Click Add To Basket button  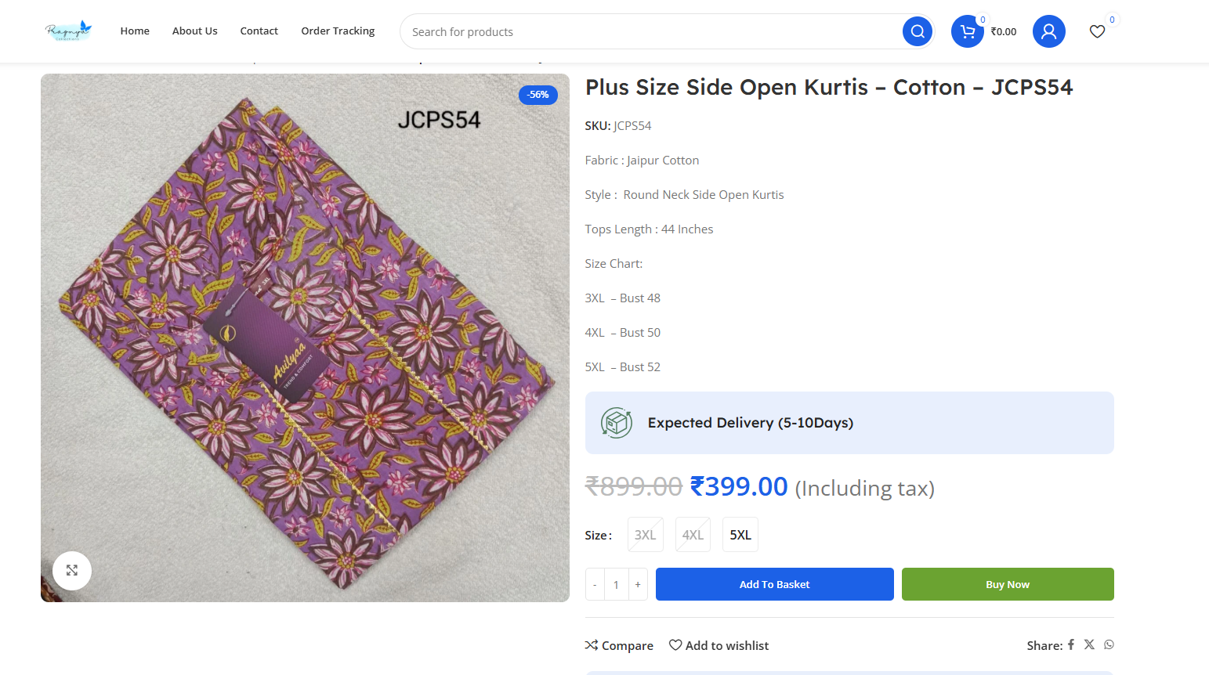774,584
